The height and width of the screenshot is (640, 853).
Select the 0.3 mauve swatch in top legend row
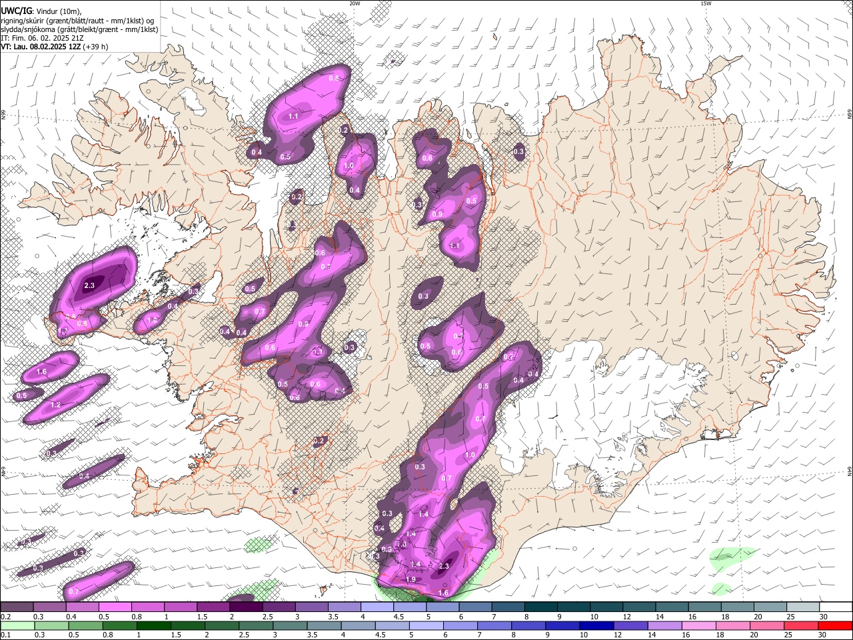pos(49,607)
